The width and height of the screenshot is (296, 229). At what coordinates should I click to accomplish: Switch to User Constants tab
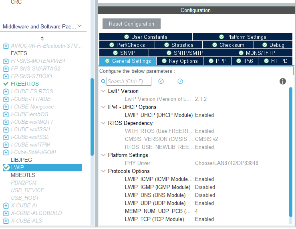(x=146, y=37)
